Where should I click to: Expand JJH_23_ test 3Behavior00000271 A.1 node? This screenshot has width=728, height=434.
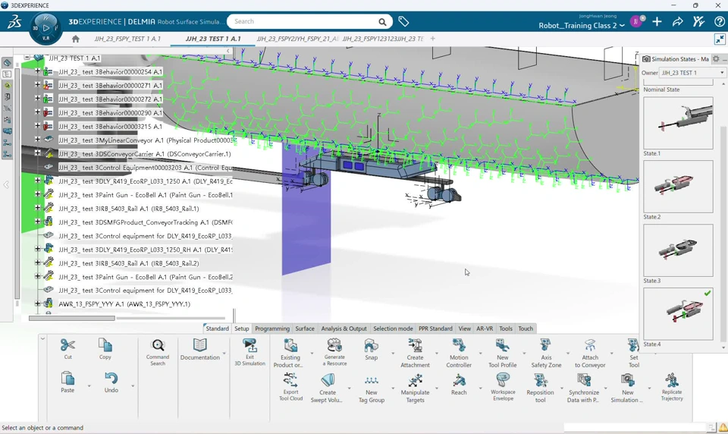click(x=38, y=85)
